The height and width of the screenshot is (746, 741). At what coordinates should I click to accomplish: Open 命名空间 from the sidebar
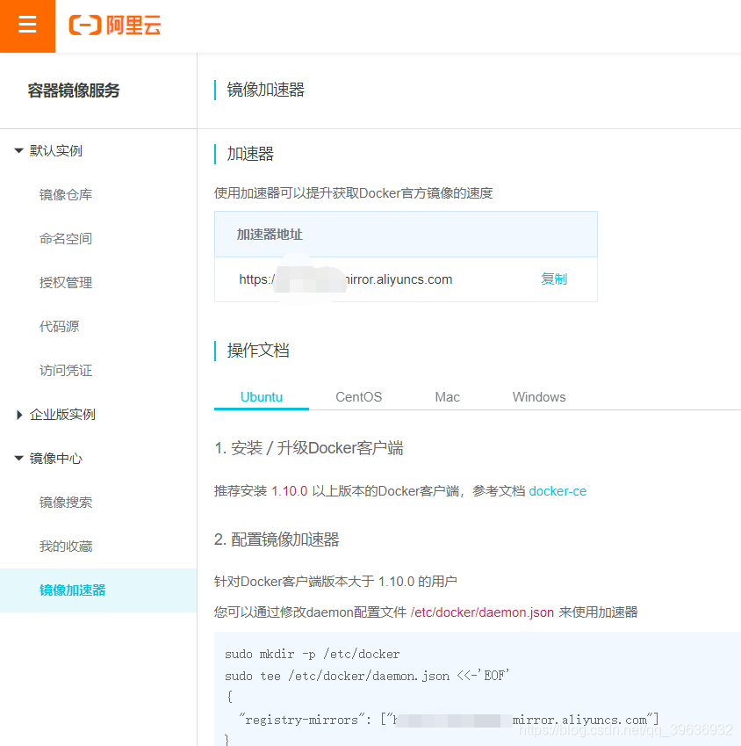click(x=65, y=238)
